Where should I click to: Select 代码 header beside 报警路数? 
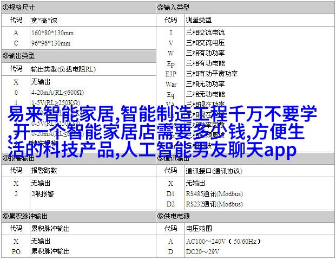(16, 170)
